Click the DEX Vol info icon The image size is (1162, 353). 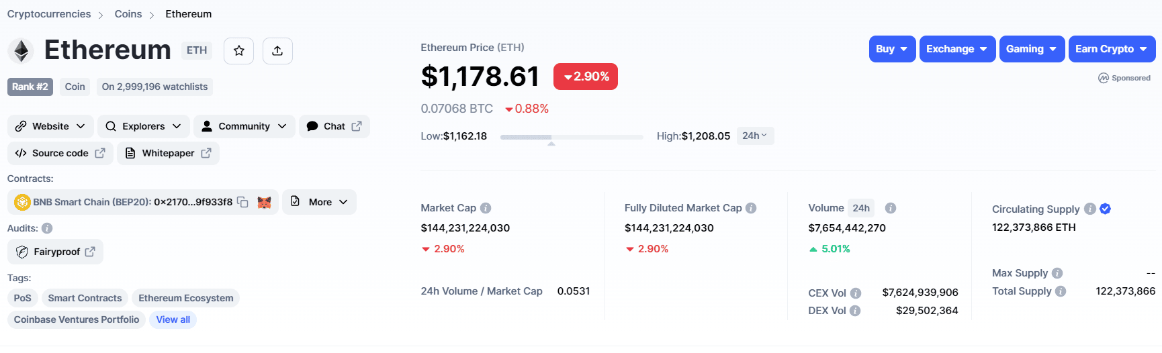tap(855, 311)
